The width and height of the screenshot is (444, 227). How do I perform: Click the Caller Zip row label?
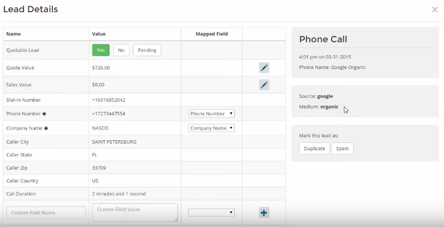pyautogui.click(x=17, y=168)
